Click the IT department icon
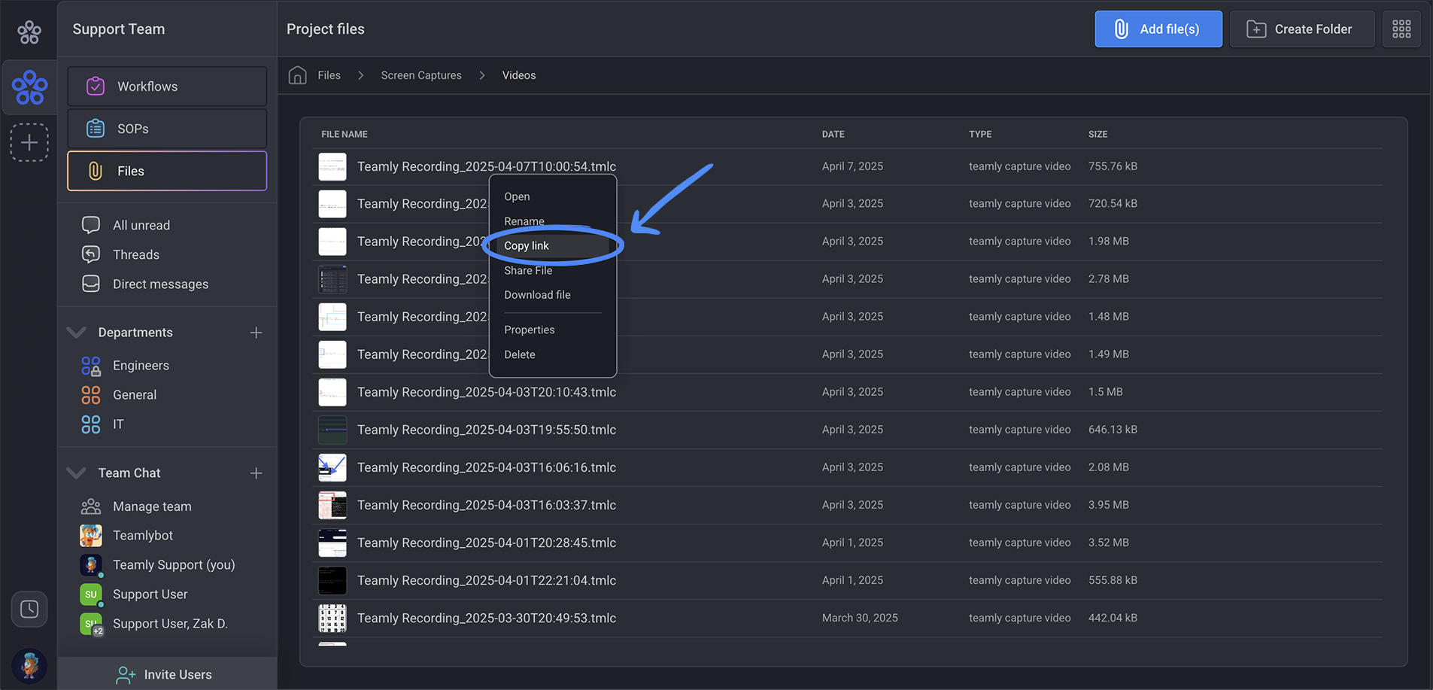This screenshot has width=1433, height=690. (91, 424)
